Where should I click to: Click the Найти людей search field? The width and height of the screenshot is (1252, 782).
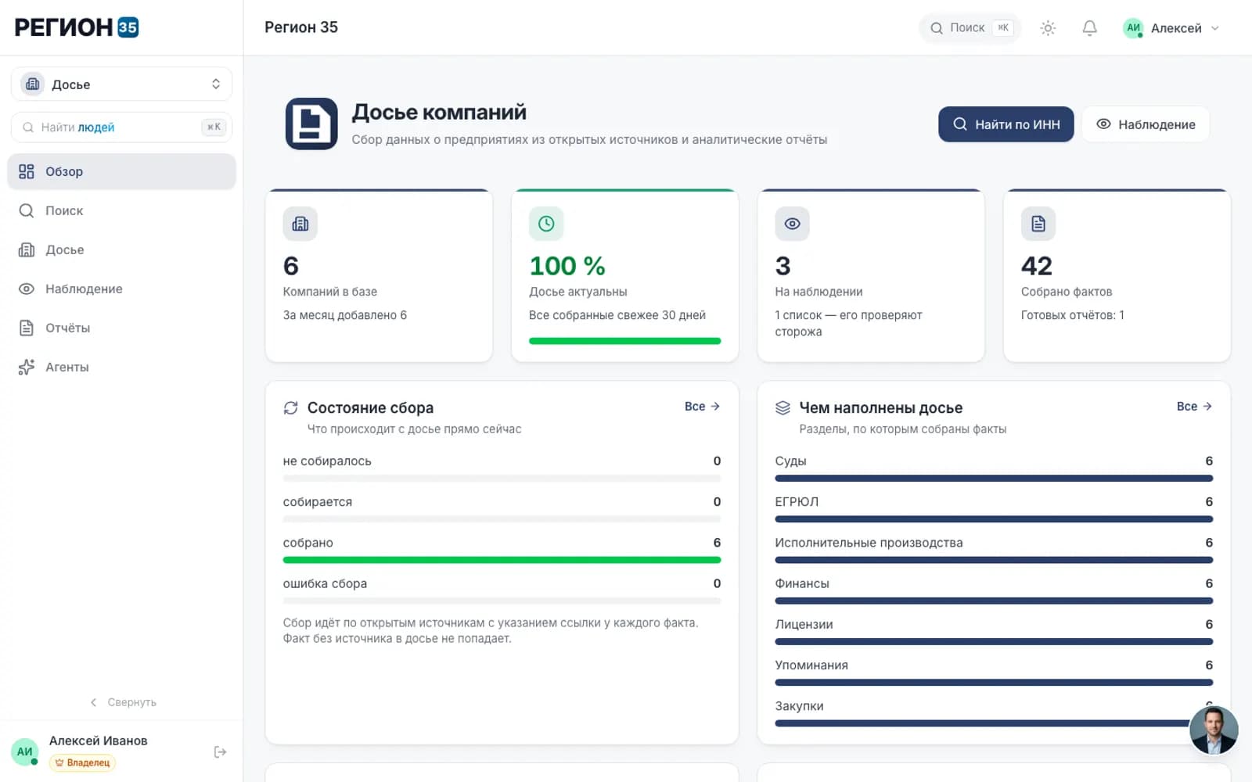(121, 127)
